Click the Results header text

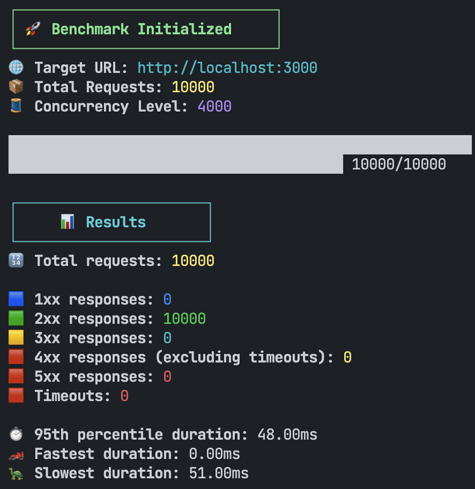click(116, 222)
